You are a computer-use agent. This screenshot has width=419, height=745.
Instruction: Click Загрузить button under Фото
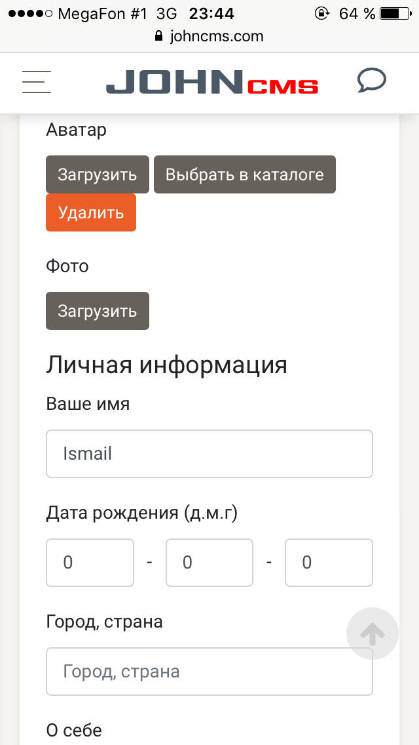point(98,311)
